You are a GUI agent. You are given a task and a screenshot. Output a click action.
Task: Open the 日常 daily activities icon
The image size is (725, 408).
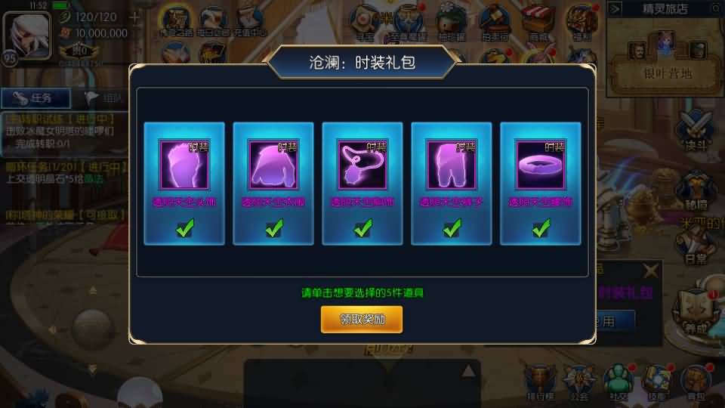(696, 245)
